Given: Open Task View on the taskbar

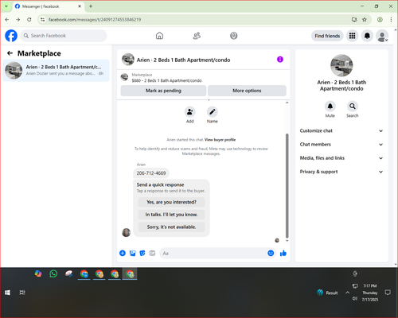Looking at the screenshot, I should click(22, 293).
